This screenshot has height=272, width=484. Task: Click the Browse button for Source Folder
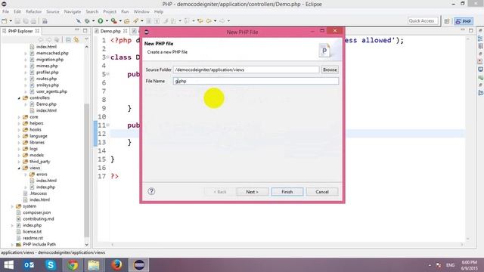tap(330, 70)
